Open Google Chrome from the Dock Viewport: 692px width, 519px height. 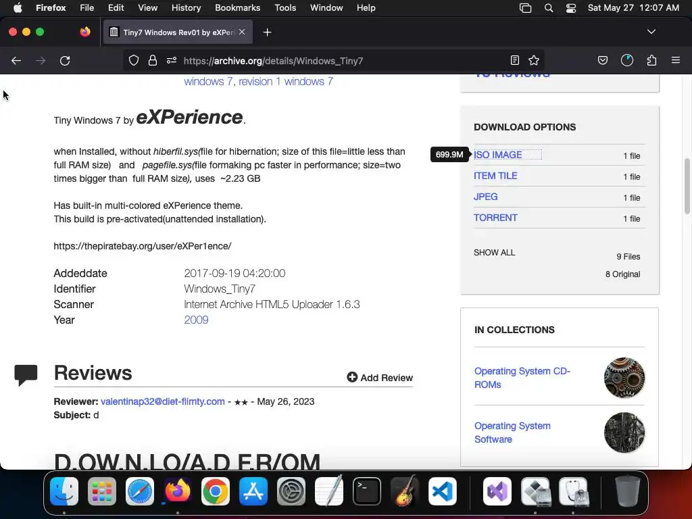pyautogui.click(x=216, y=491)
